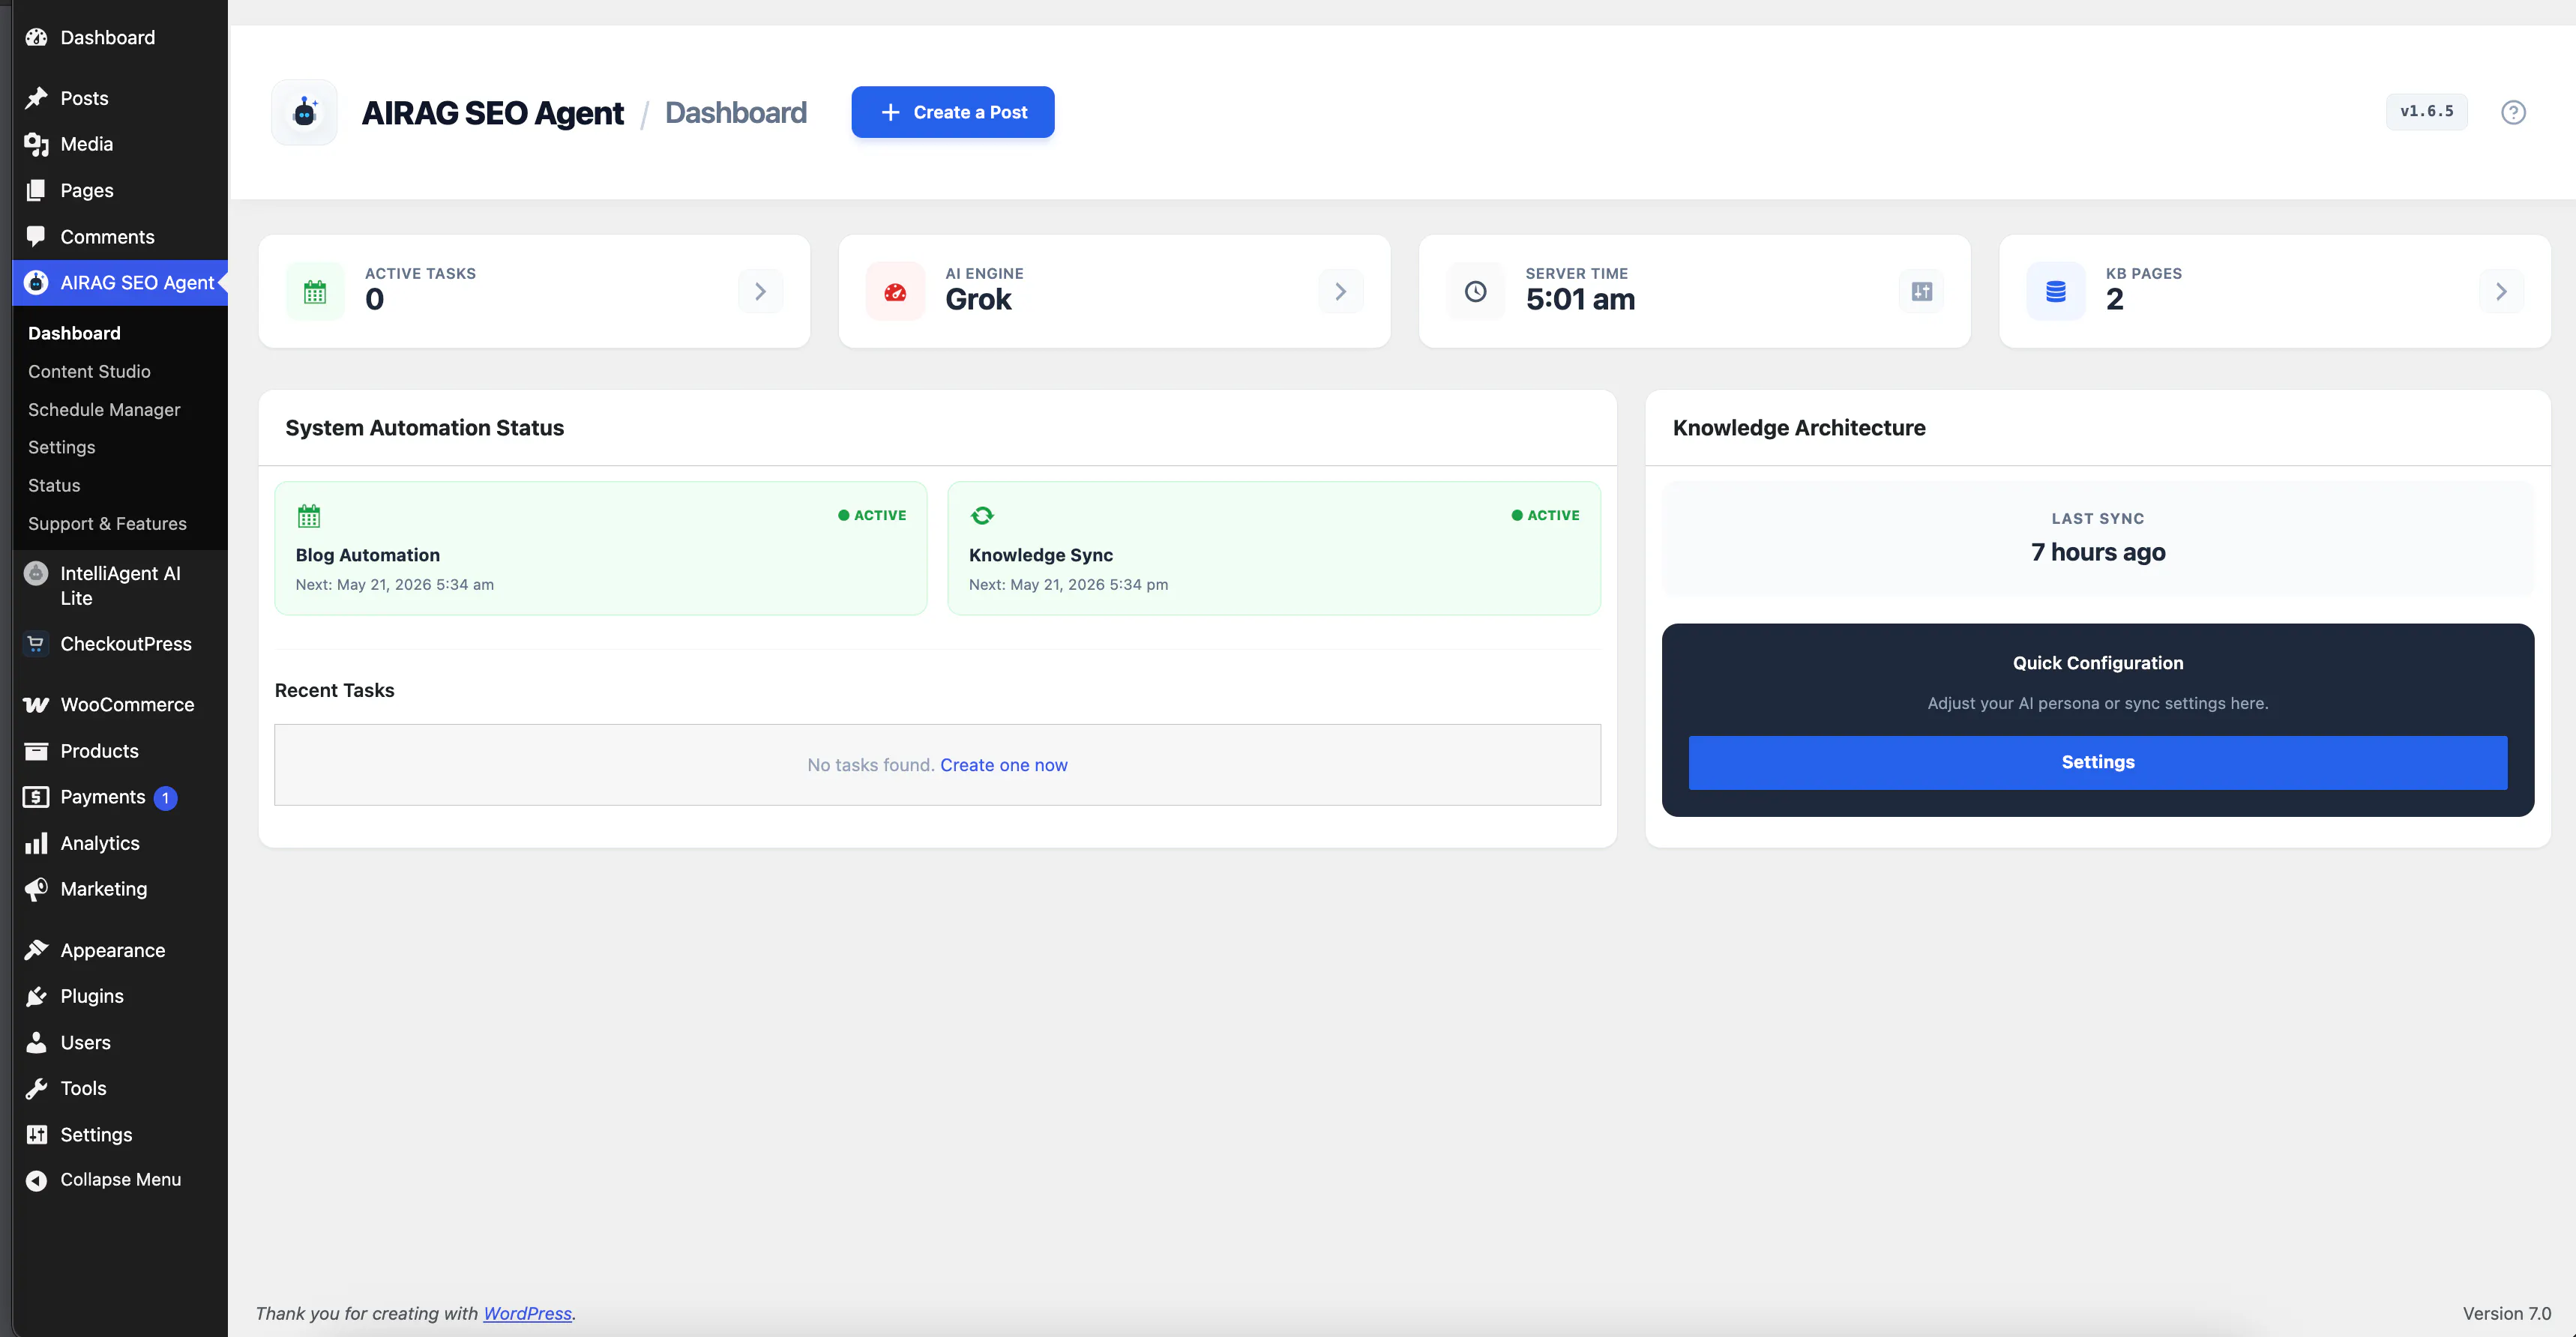Click the help question mark icon
The height and width of the screenshot is (1337, 2576).
click(2513, 112)
